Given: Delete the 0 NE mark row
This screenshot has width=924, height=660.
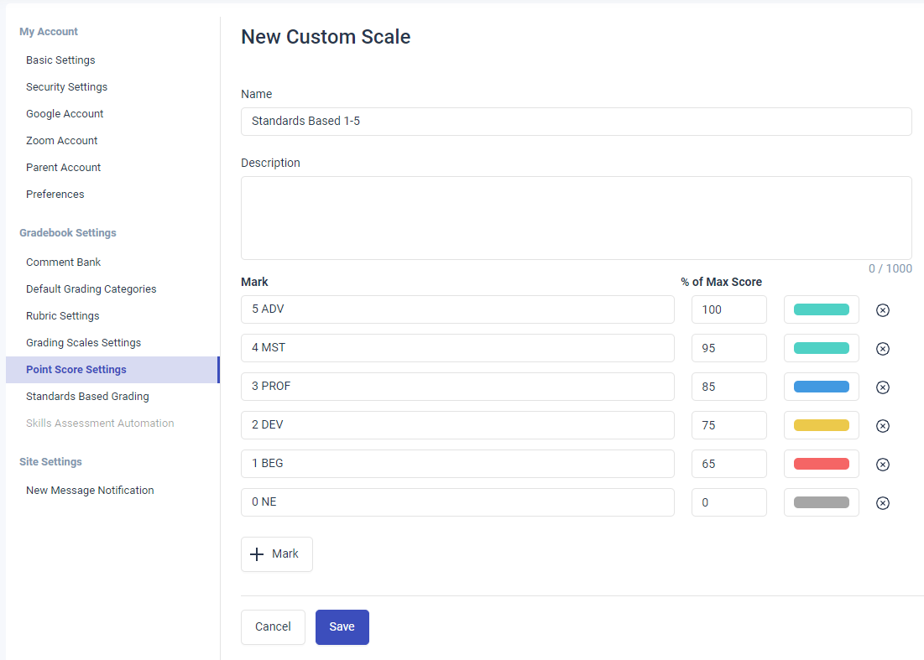Looking at the screenshot, I should click(882, 503).
